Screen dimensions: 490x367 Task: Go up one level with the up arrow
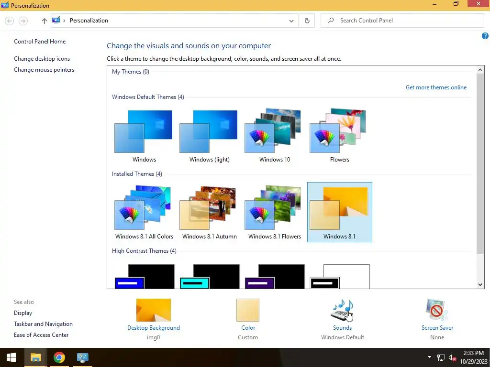tap(44, 21)
